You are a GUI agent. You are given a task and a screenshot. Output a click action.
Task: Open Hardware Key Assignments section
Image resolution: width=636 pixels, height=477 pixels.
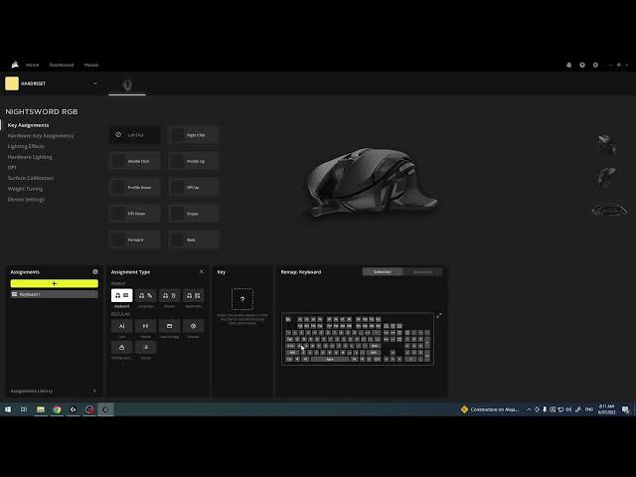pyautogui.click(x=41, y=136)
